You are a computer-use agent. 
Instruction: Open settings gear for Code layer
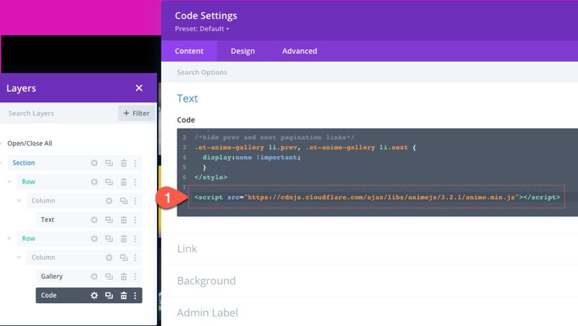tap(95, 296)
